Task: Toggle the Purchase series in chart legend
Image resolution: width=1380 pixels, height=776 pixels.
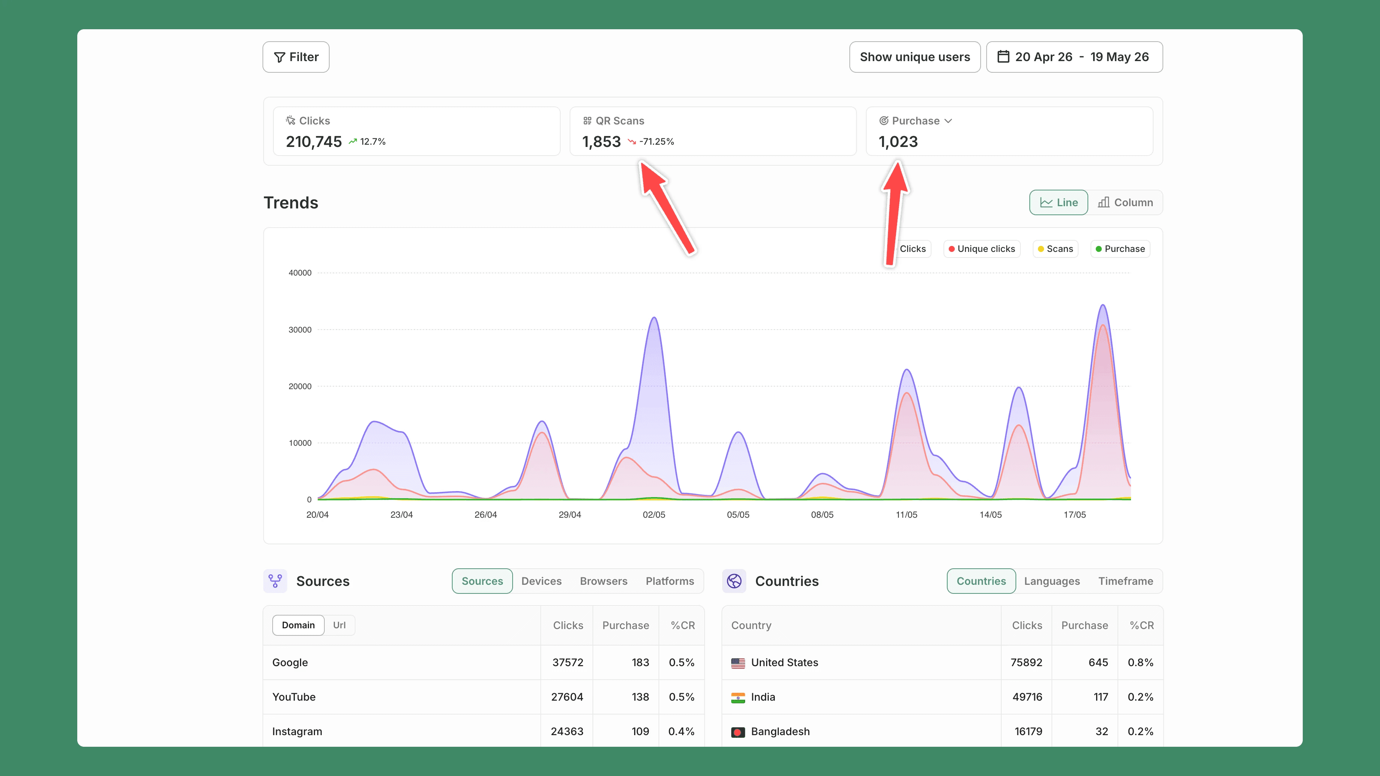Action: click(x=1120, y=249)
